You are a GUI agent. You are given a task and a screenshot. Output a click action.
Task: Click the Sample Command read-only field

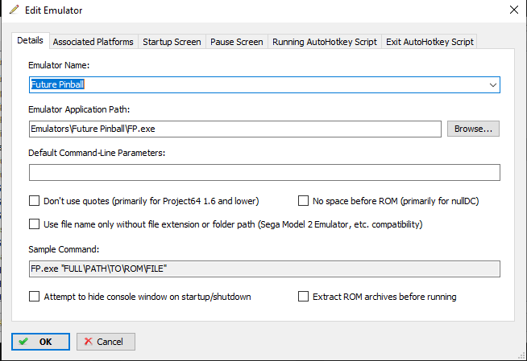[x=264, y=269]
